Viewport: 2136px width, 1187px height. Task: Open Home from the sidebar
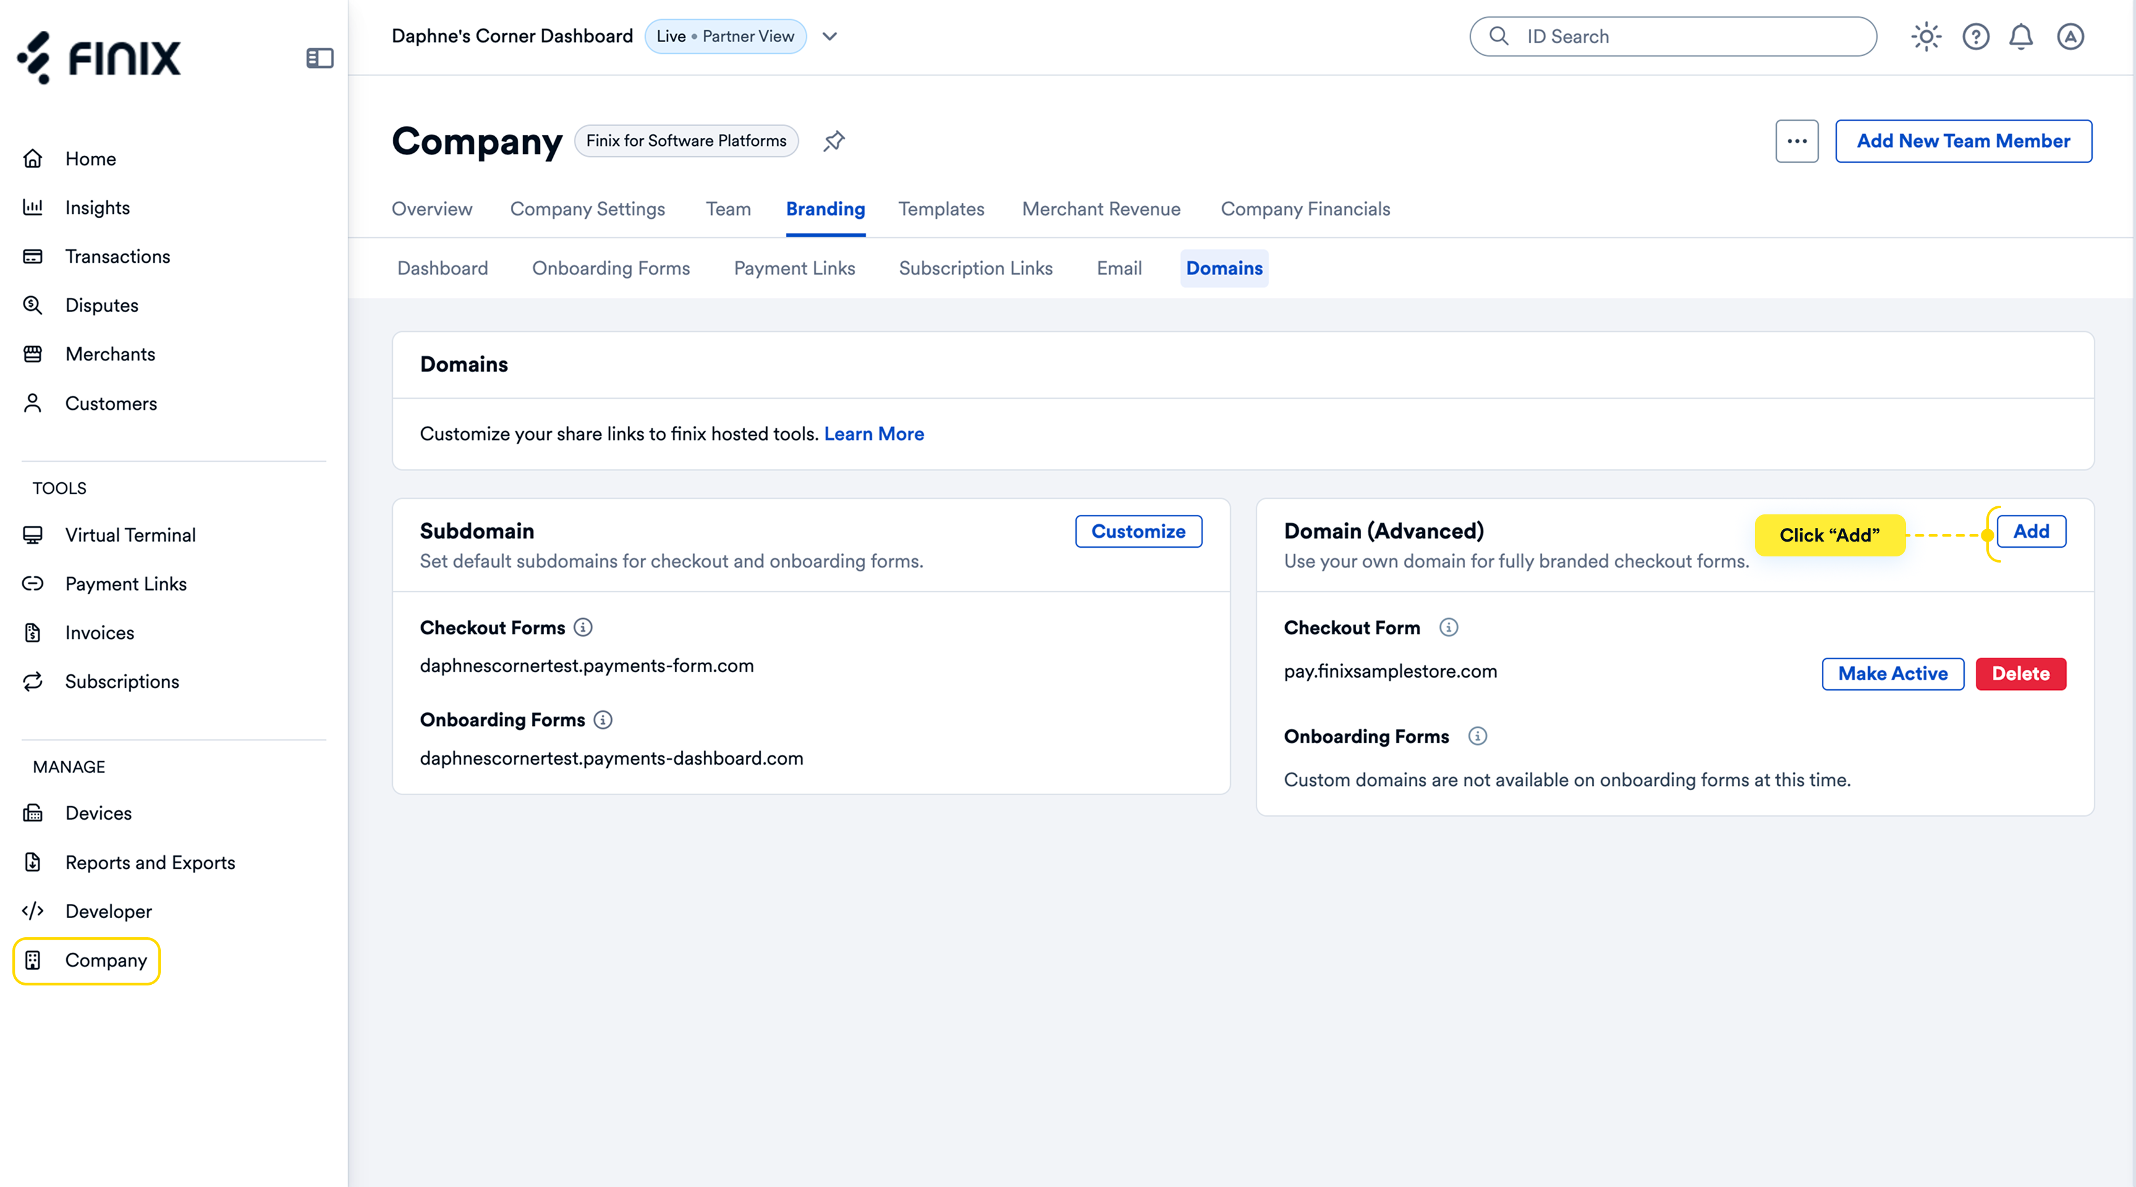pos(90,158)
